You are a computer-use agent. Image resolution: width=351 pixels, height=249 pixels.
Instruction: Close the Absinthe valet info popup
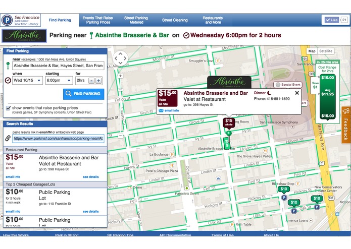[x=297, y=93]
